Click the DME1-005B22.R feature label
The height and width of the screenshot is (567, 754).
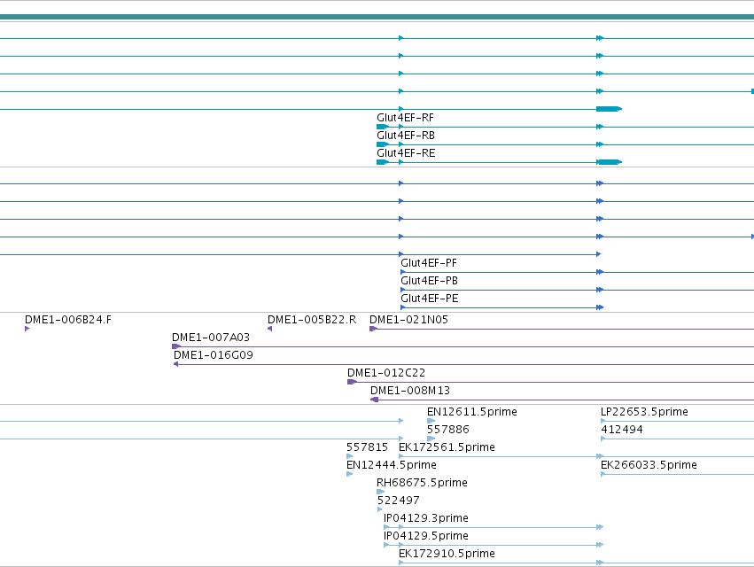click(x=312, y=320)
